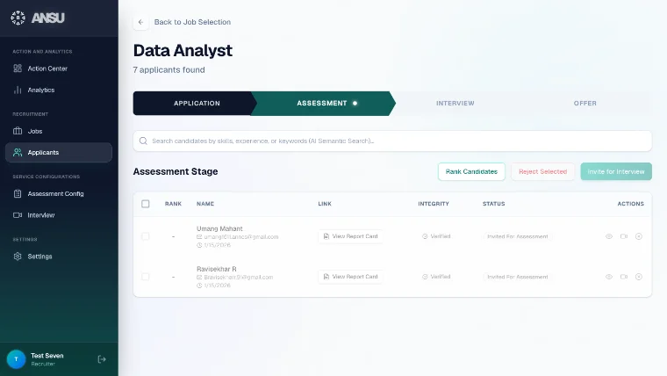Click the LINK column header
The height and width of the screenshot is (376, 667).
[x=325, y=204]
